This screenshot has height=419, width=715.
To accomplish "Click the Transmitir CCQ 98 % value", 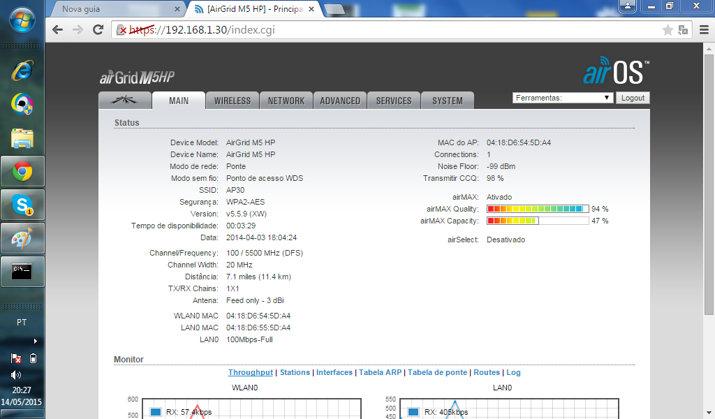I will click(x=495, y=178).
